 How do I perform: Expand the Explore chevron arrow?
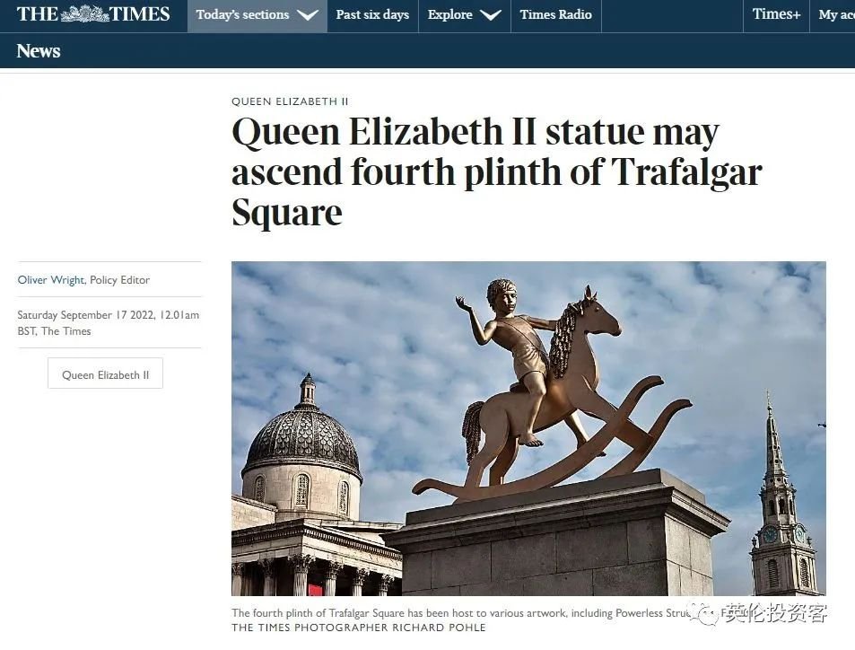pyautogui.click(x=491, y=15)
